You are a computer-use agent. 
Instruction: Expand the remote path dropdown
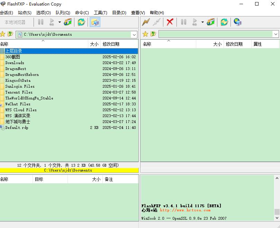click(276, 34)
